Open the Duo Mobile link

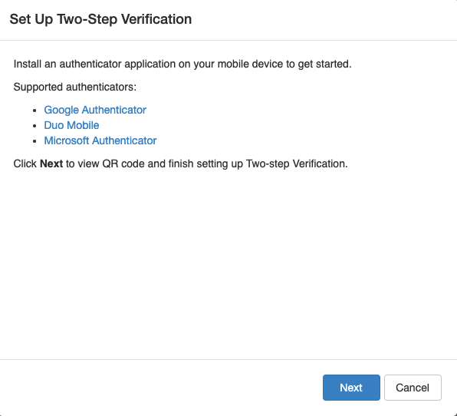click(71, 125)
